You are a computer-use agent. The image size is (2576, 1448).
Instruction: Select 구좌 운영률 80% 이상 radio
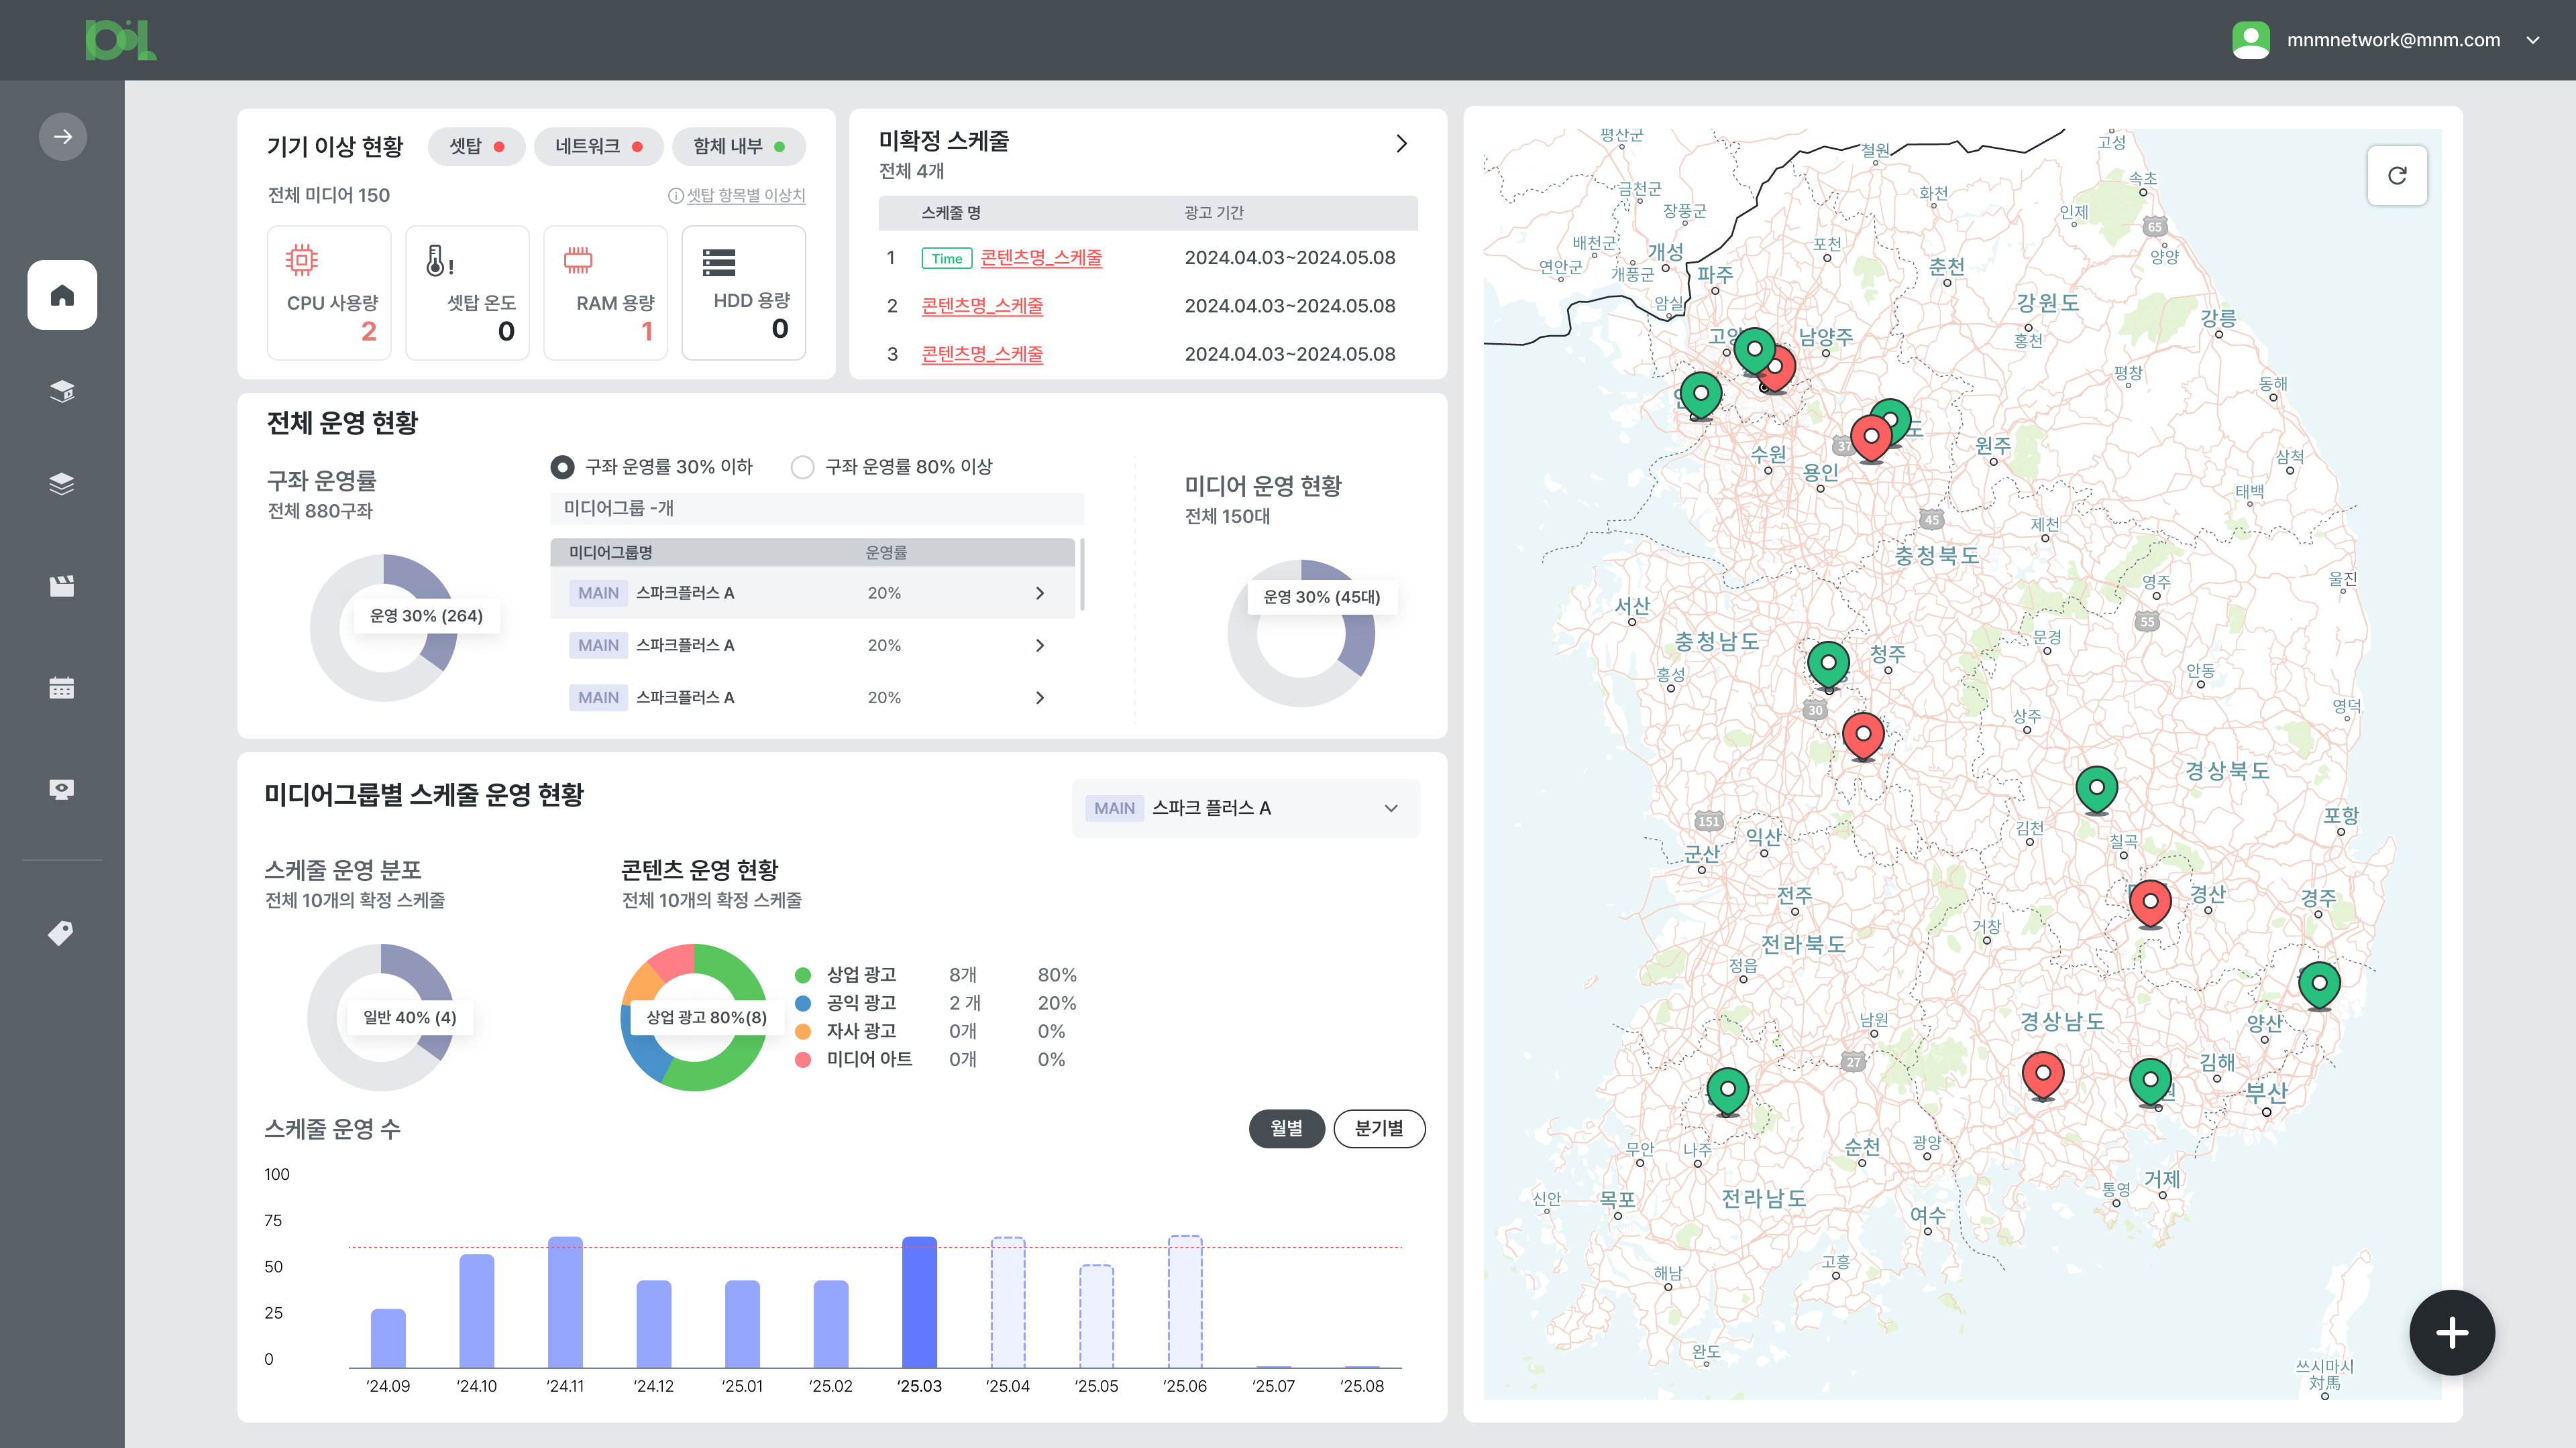click(x=802, y=467)
